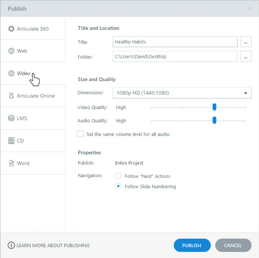Switch to the Web publish tab
Screen dimensions: 259x258
(33, 51)
